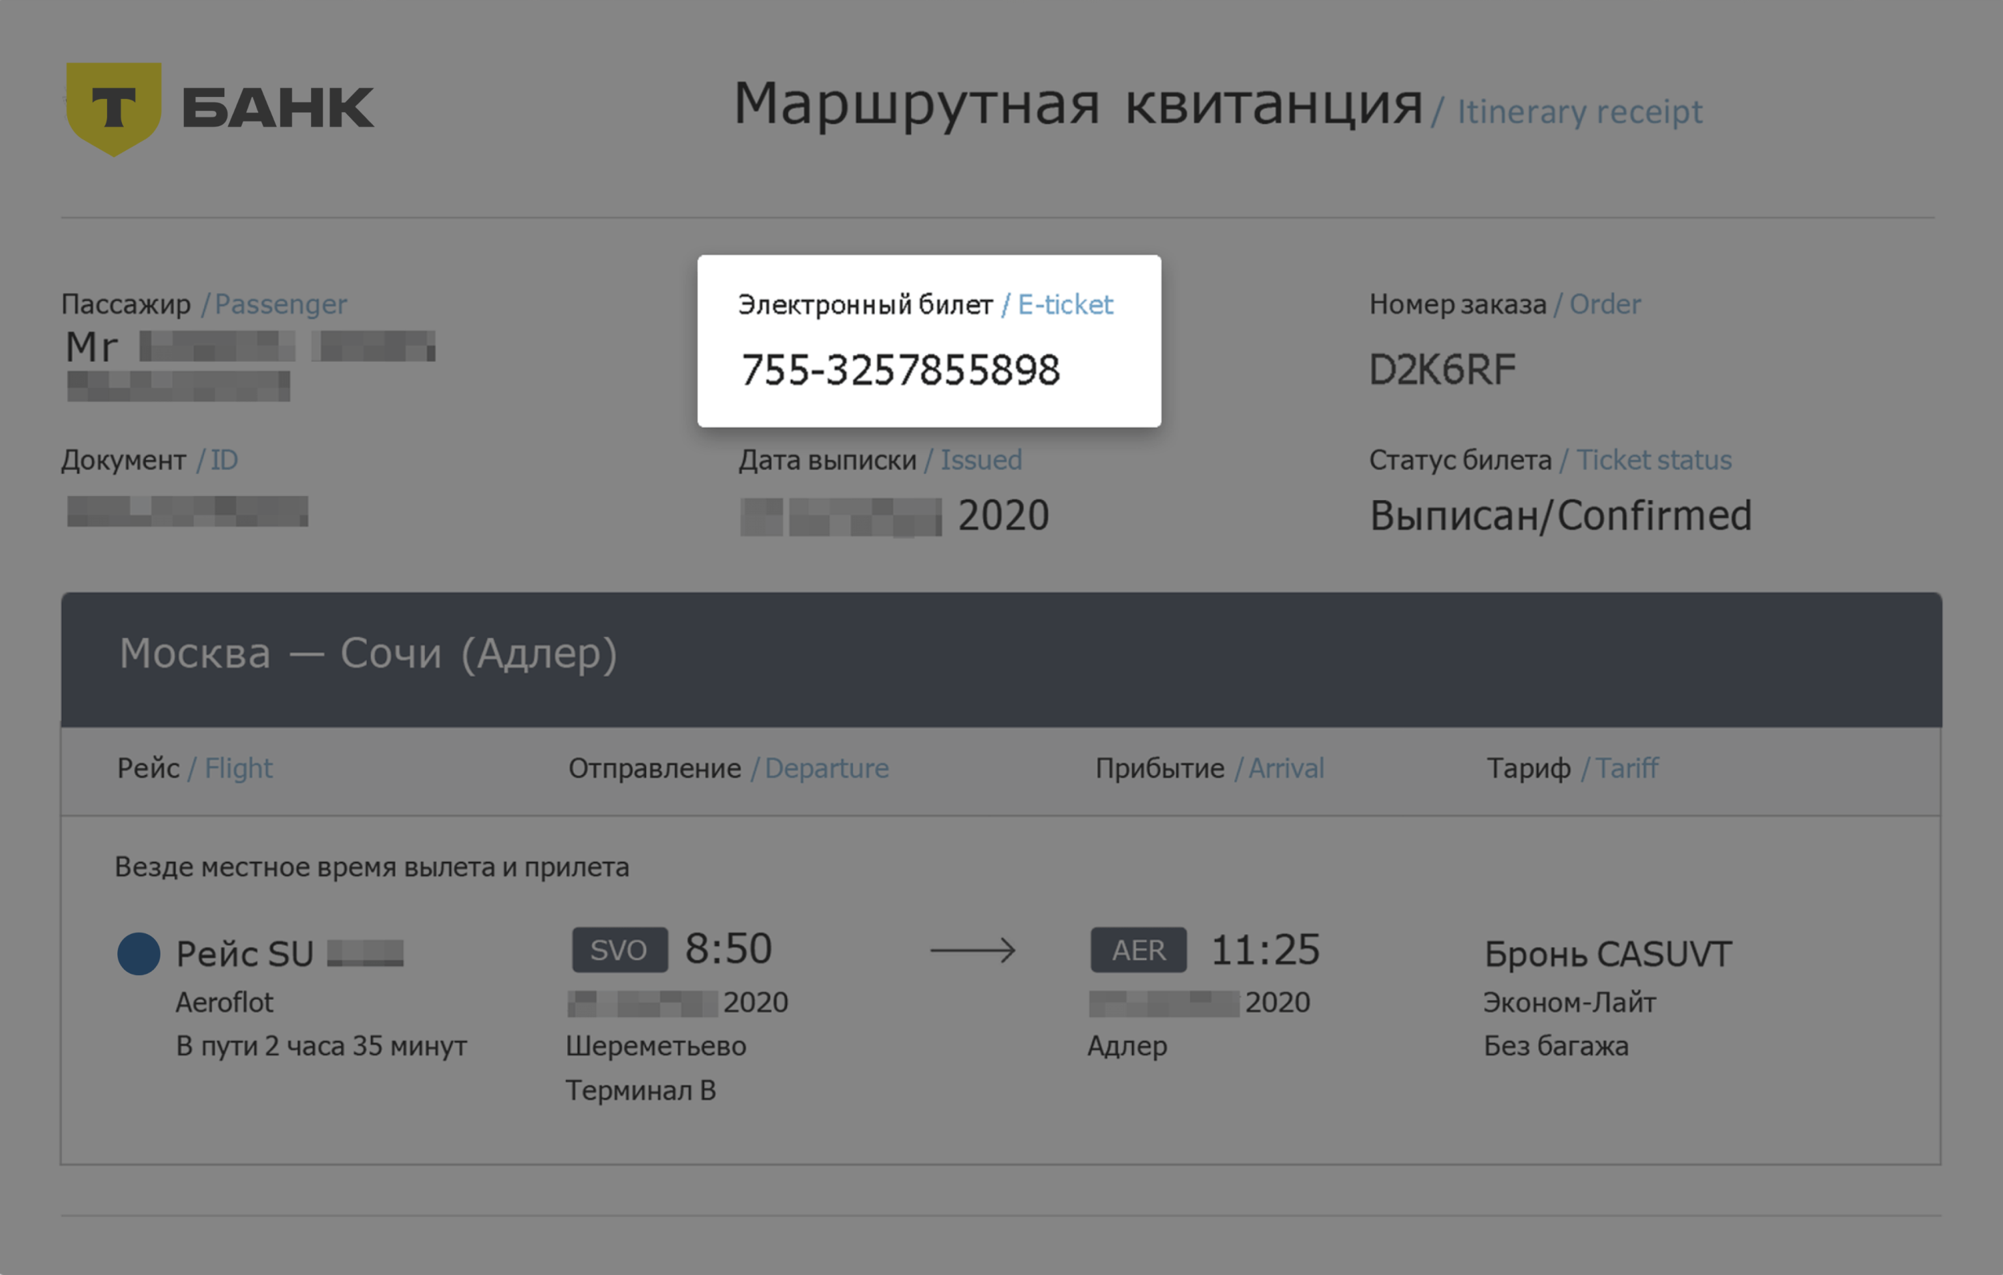Click the Шереметьево airport name

[x=657, y=1046]
